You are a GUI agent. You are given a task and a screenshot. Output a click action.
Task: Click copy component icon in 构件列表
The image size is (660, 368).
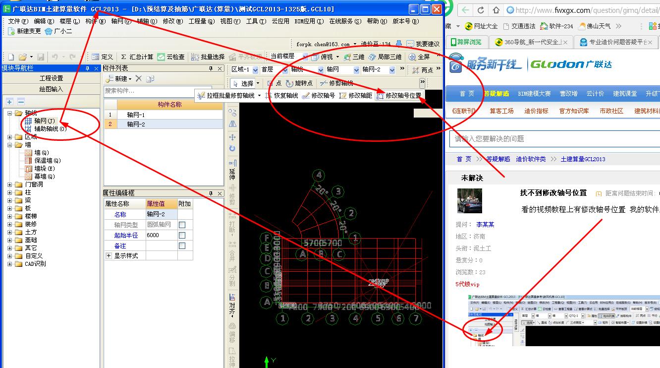150,79
